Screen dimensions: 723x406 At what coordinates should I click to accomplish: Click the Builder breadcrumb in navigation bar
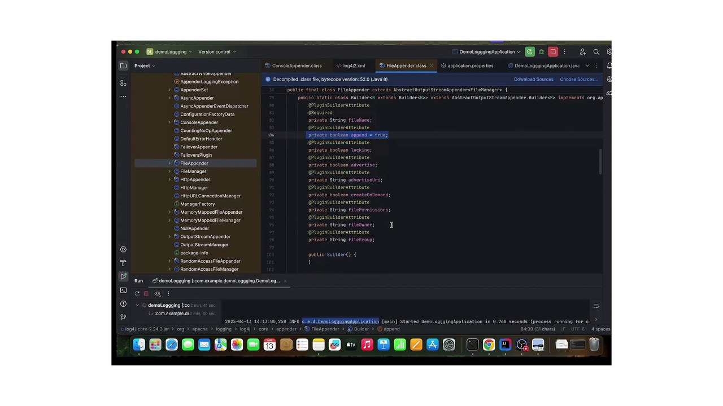point(358,329)
